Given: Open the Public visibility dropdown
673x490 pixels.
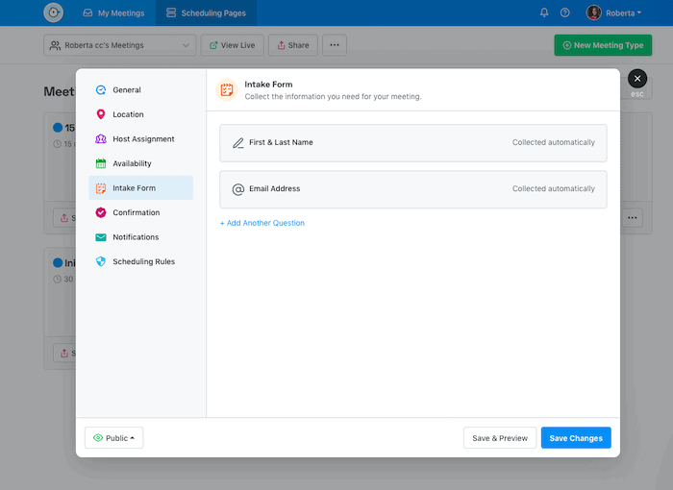Looking at the screenshot, I should tap(113, 438).
